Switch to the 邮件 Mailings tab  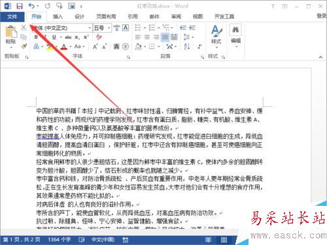[154, 17]
